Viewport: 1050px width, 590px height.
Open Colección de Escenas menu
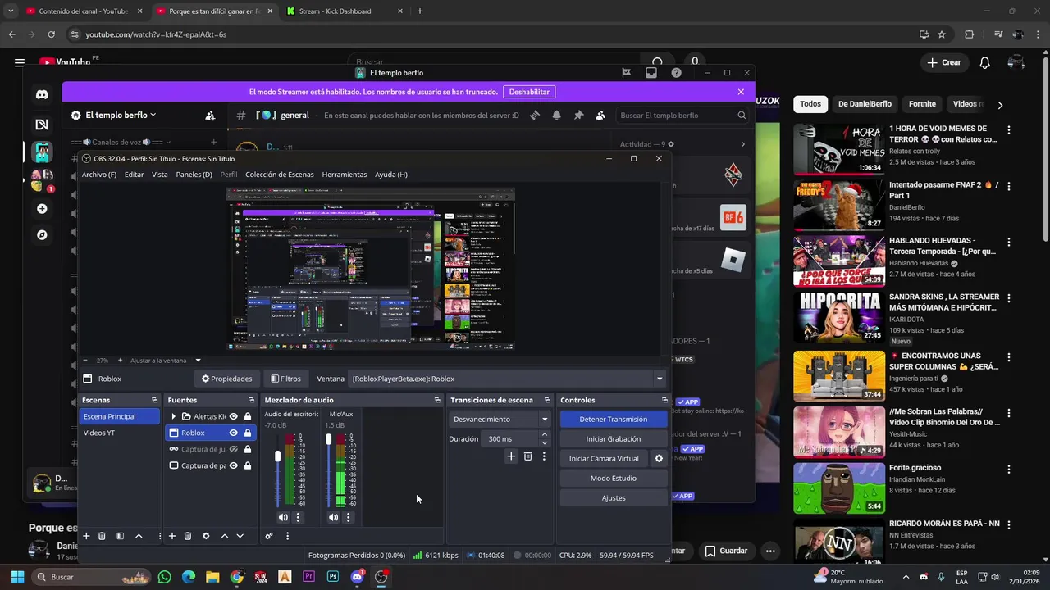coord(279,175)
